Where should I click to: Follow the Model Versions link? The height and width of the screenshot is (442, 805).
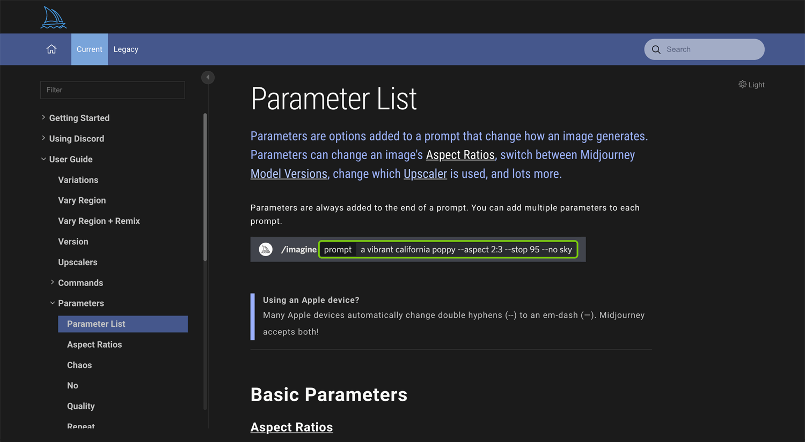[x=289, y=174]
